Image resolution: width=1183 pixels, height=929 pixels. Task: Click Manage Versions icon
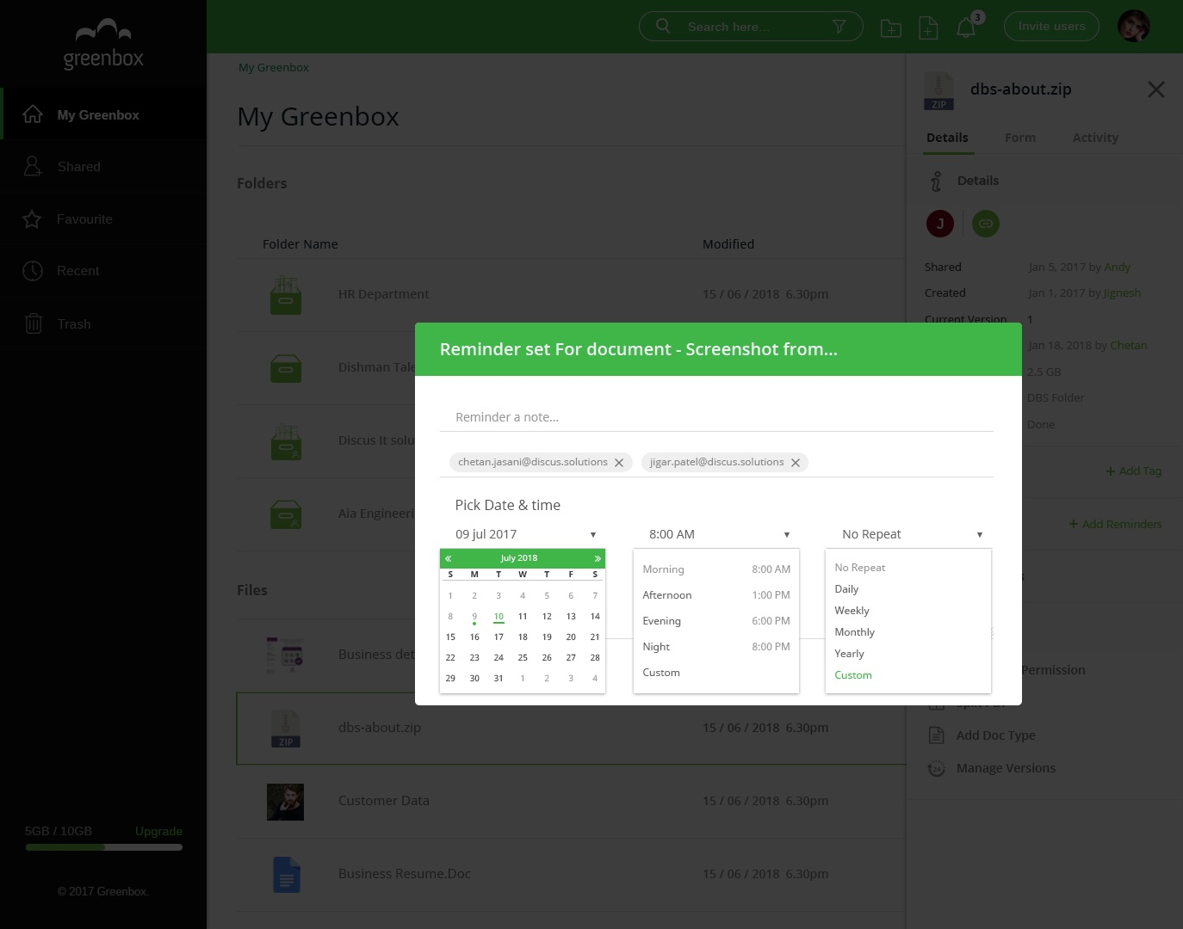[937, 768]
